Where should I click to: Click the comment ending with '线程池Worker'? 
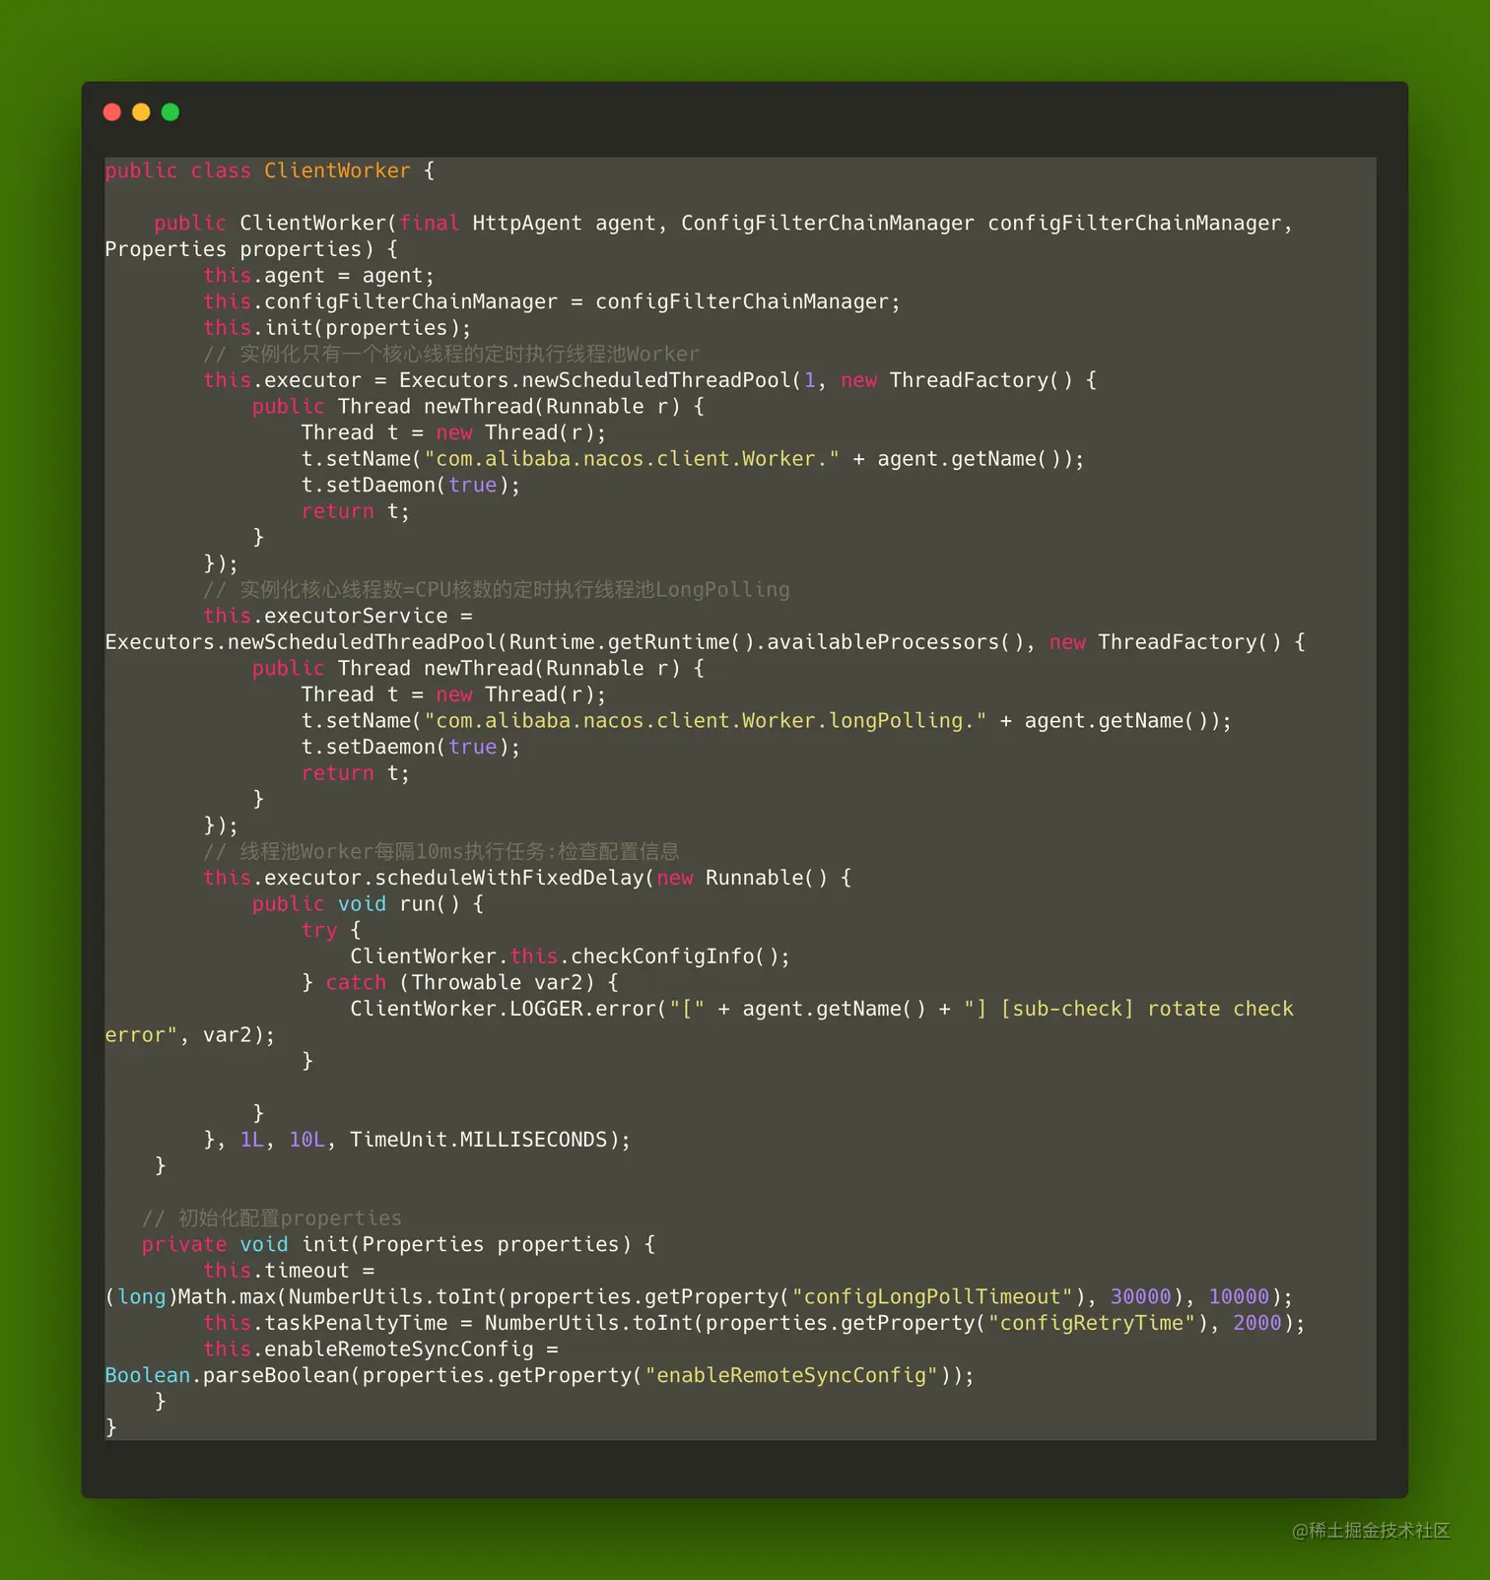(x=451, y=354)
